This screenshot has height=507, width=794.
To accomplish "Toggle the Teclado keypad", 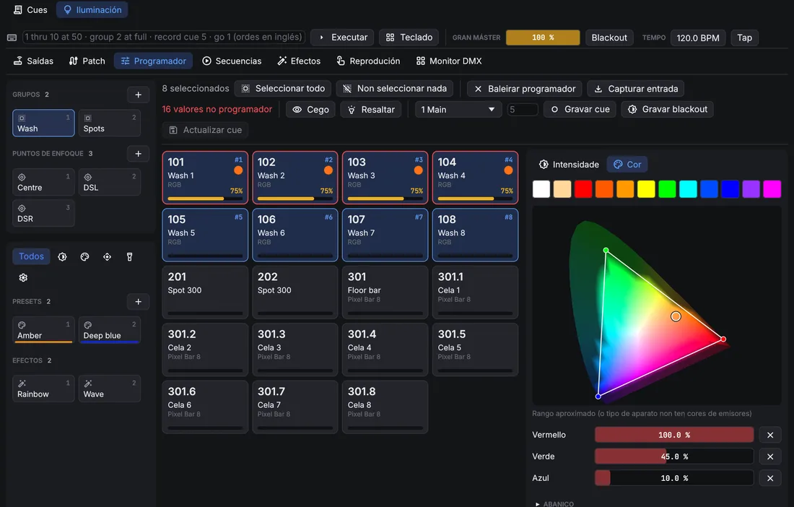I will coord(409,38).
